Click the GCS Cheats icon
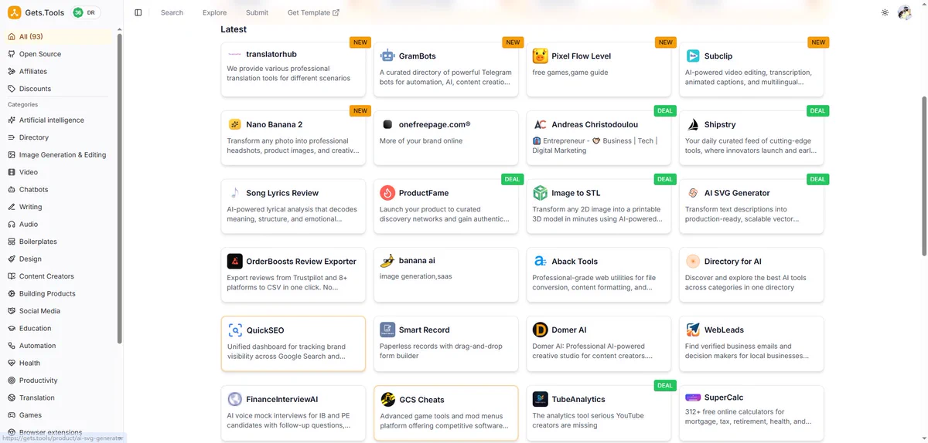928x443 pixels. pyautogui.click(x=387, y=399)
